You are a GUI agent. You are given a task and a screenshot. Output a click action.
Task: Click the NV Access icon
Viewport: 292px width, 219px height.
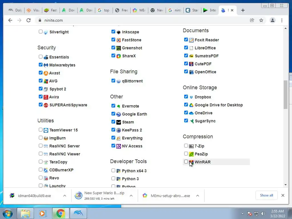click(119, 146)
